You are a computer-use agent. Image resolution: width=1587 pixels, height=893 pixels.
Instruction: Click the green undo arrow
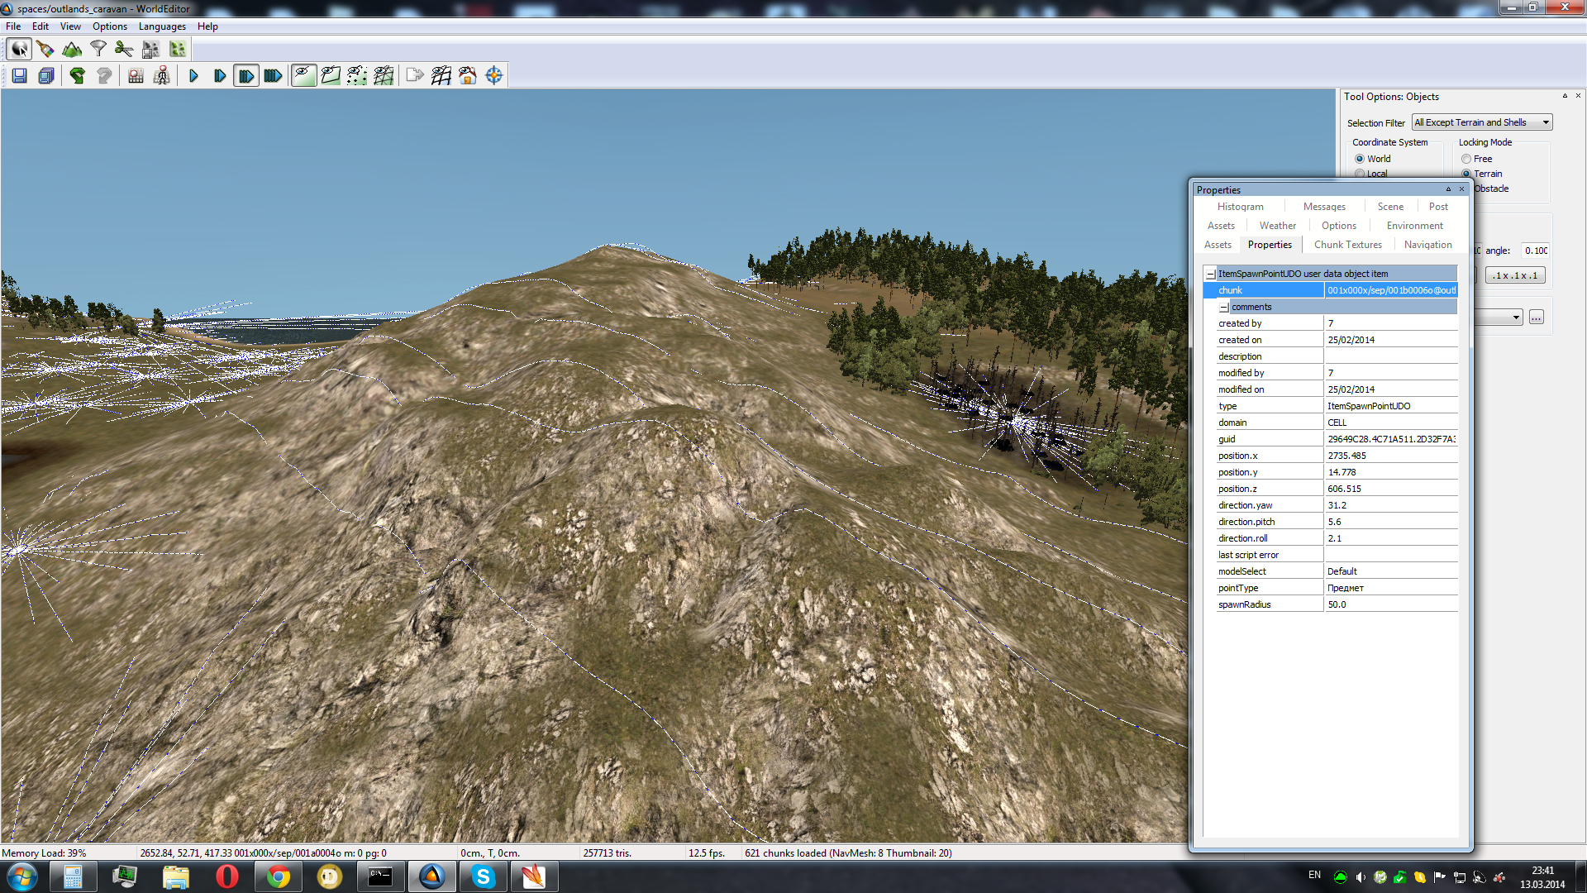point(77,76)
